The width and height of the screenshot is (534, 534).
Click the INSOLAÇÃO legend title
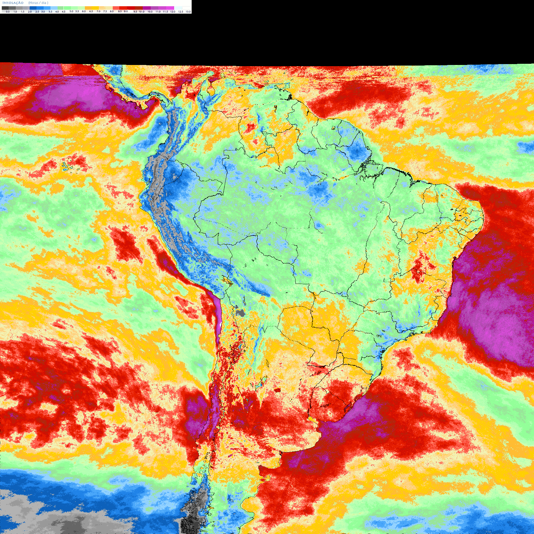[x=13, y=3]
